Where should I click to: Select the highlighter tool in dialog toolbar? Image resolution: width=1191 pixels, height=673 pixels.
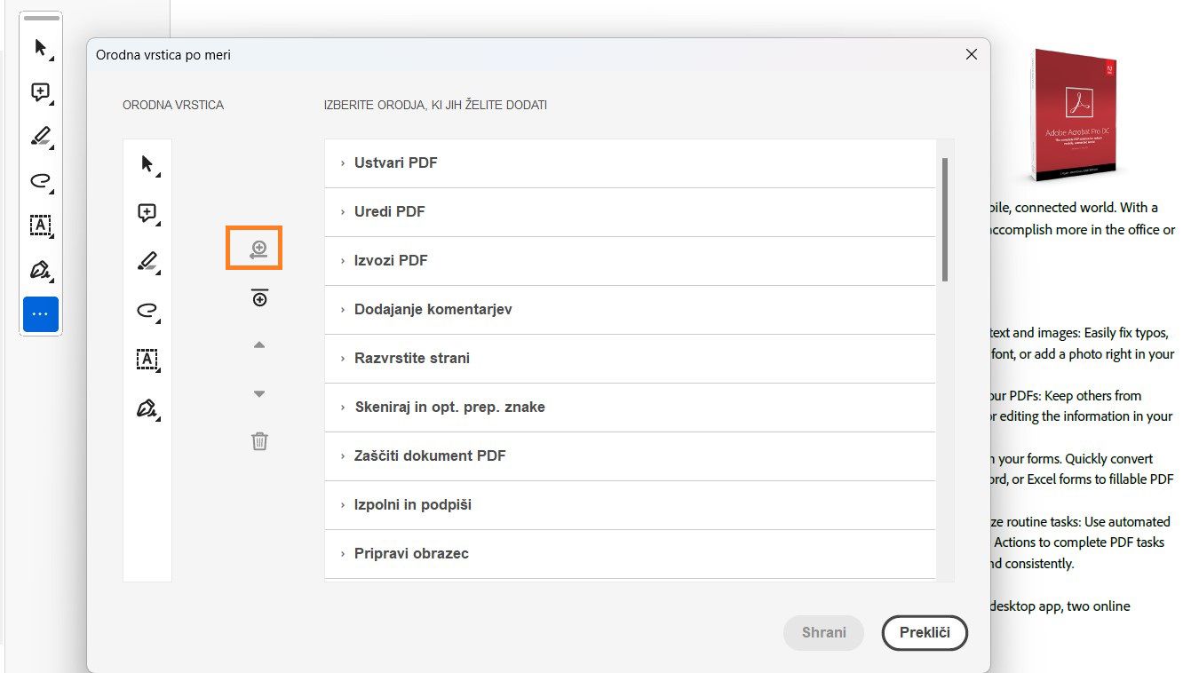pyautogui.click(x=147, y=262)
